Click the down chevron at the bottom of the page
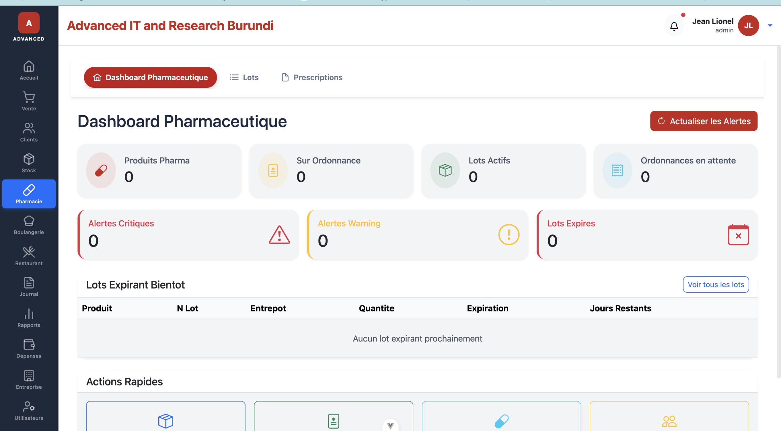The height and width of the screenshot is (431, 781). [x=390, y=426]
